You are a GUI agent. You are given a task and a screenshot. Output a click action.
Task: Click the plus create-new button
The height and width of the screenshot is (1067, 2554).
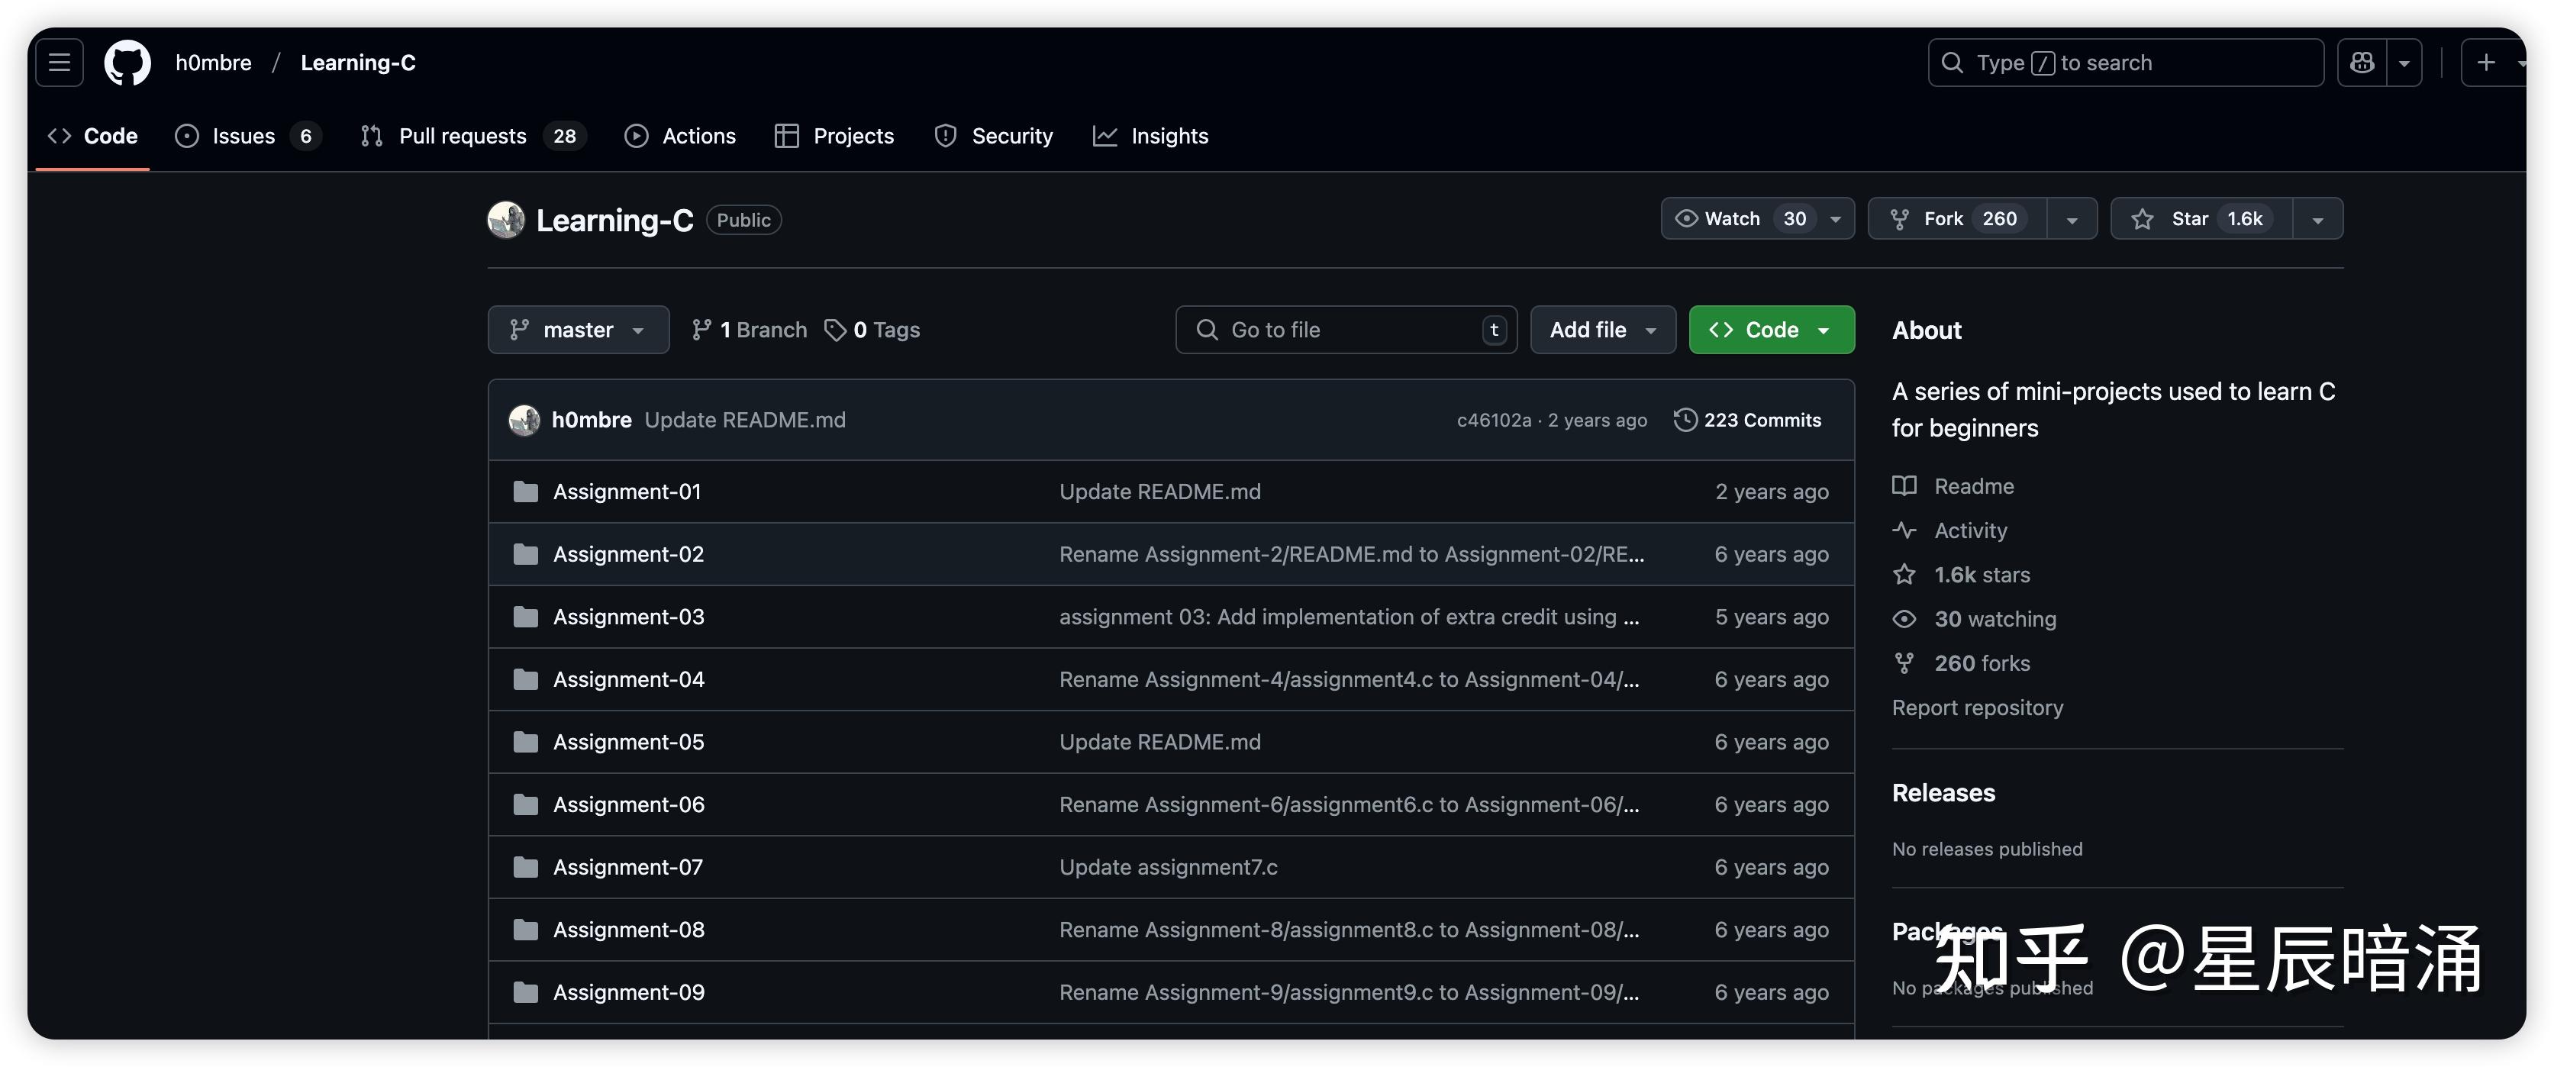pyautogui.click(x=2487, y=63)
